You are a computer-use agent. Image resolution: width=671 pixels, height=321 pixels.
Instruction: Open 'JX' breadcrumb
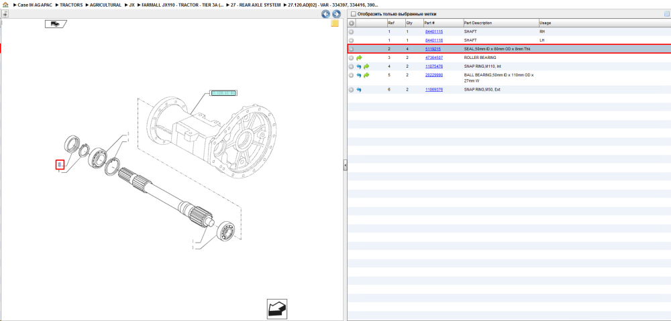[132, 5]
